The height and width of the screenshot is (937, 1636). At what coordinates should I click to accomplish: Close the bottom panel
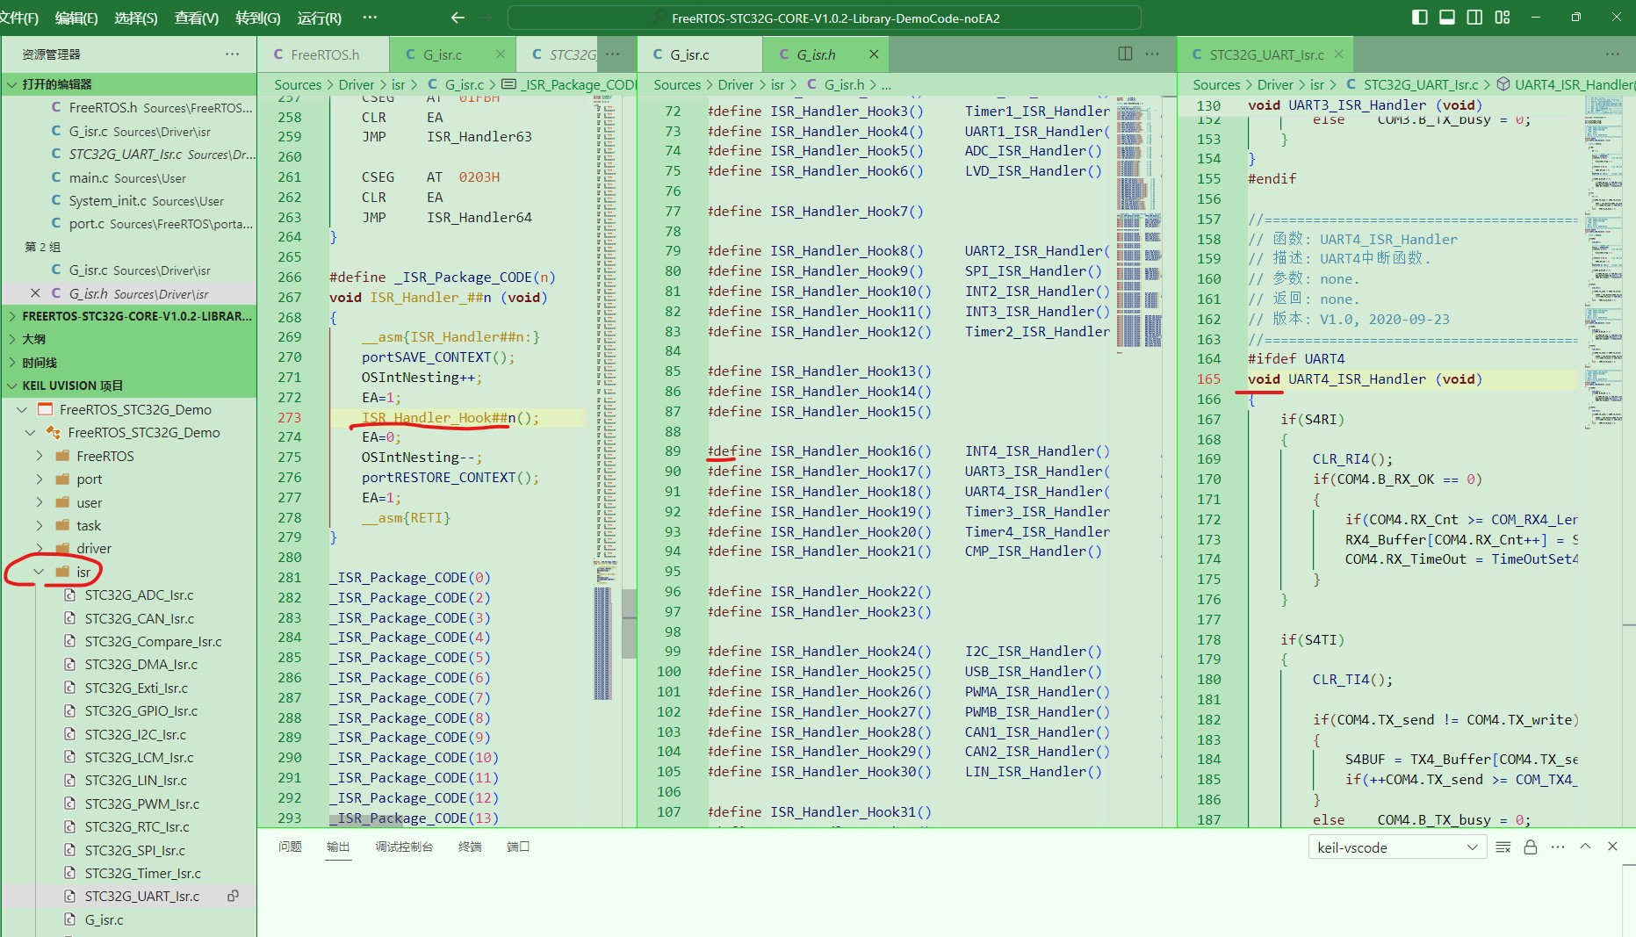[1612, 847]
